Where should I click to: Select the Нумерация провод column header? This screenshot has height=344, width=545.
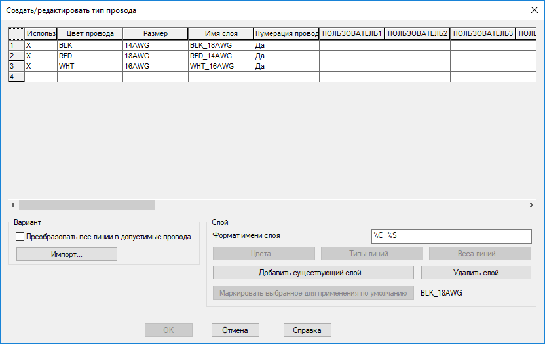[286, 33]
